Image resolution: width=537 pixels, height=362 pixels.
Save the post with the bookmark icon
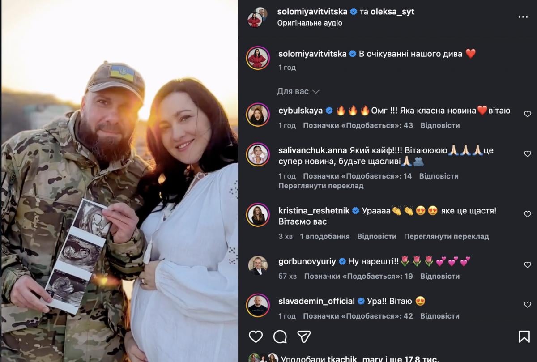[x=524, y=336]
